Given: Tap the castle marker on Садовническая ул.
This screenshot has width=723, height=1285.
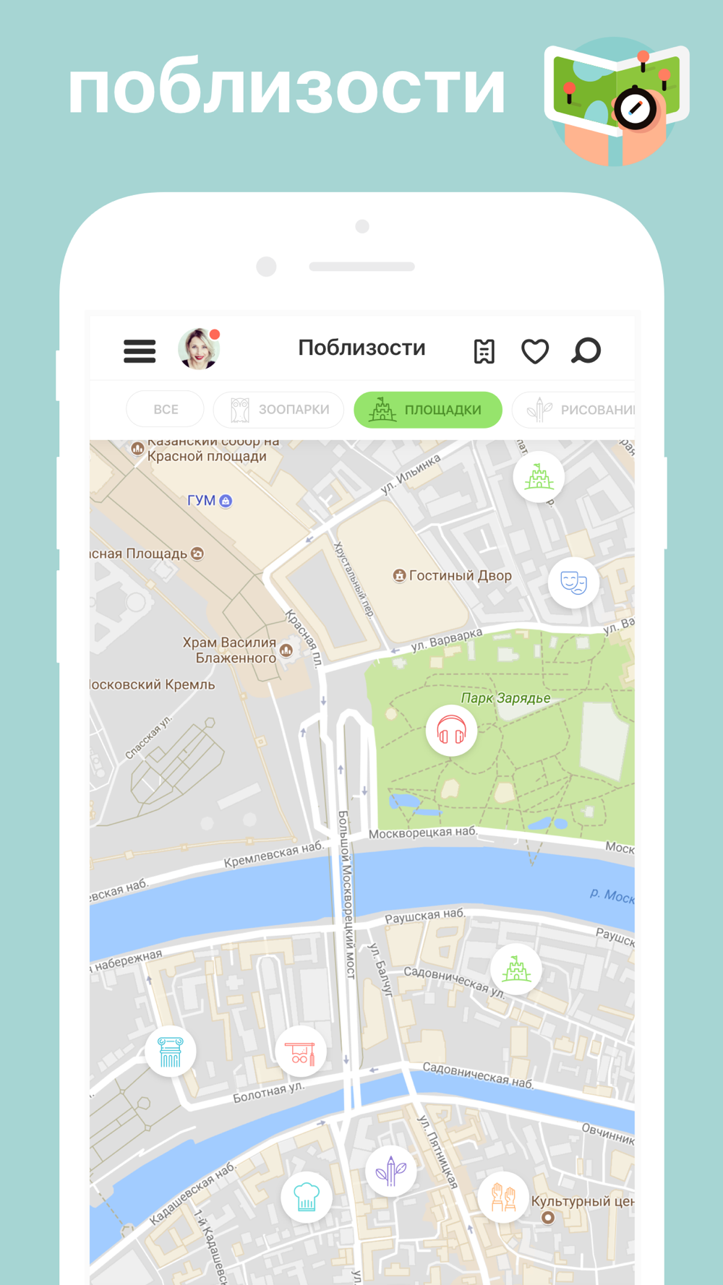Looking at the screenshot, I should [516, 969].
